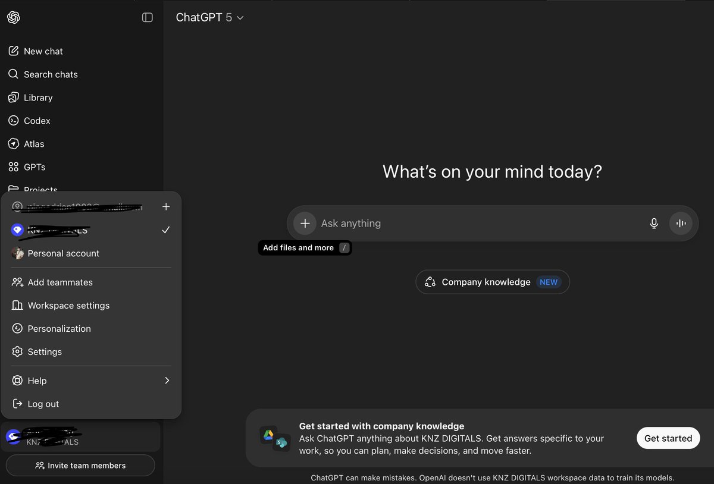Click Get started with company knowledge heading
This screenshot has width=714, height=484.
pyautogui.click(x=381, y=426)
